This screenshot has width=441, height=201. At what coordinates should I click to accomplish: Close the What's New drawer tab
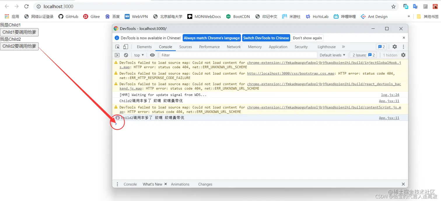(x=166, y=184)
